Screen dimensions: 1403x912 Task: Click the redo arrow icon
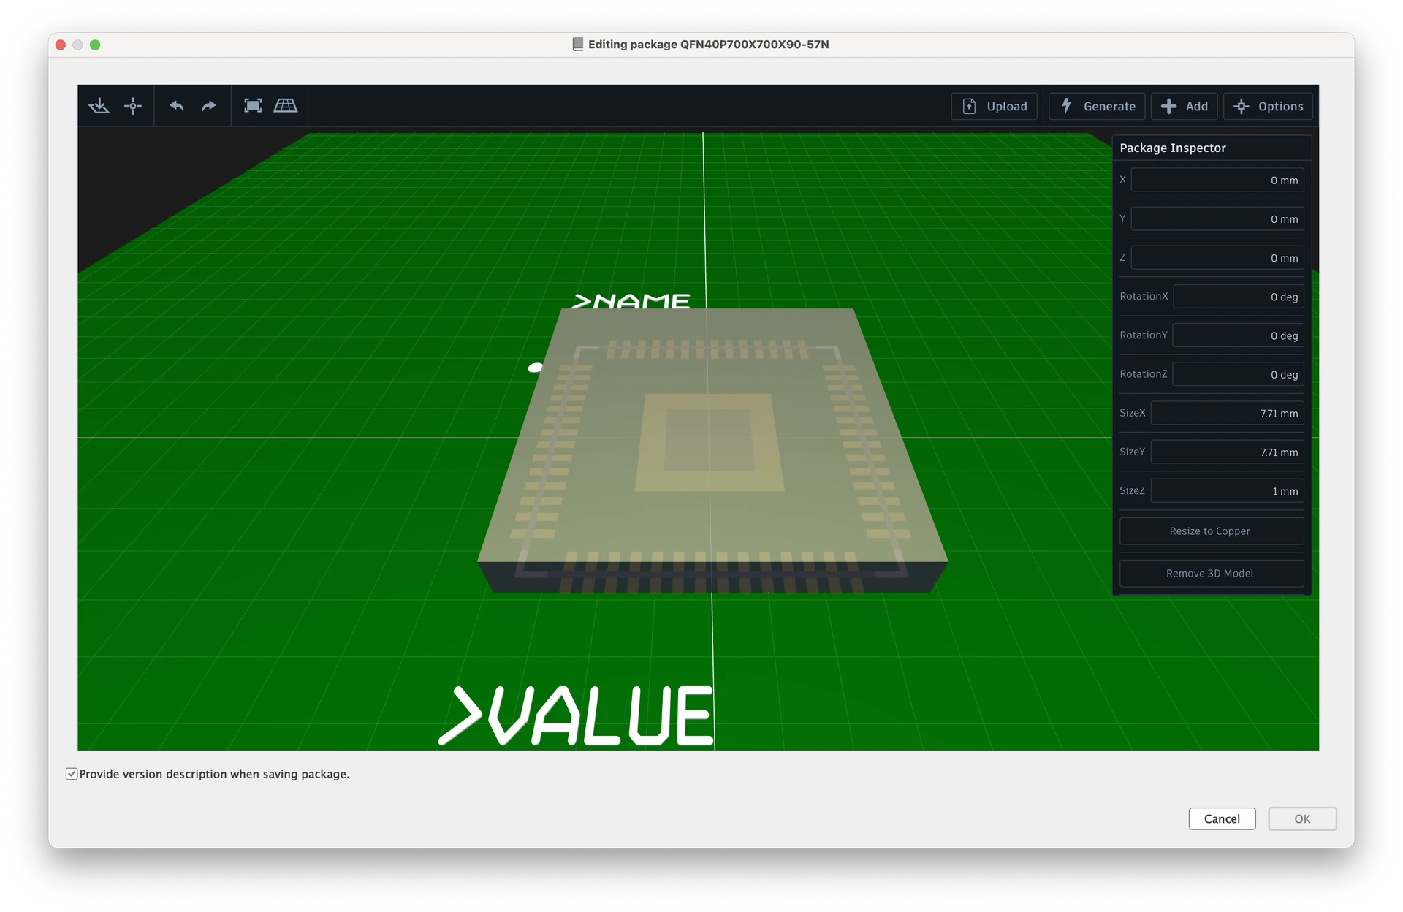tap(209, 106)
